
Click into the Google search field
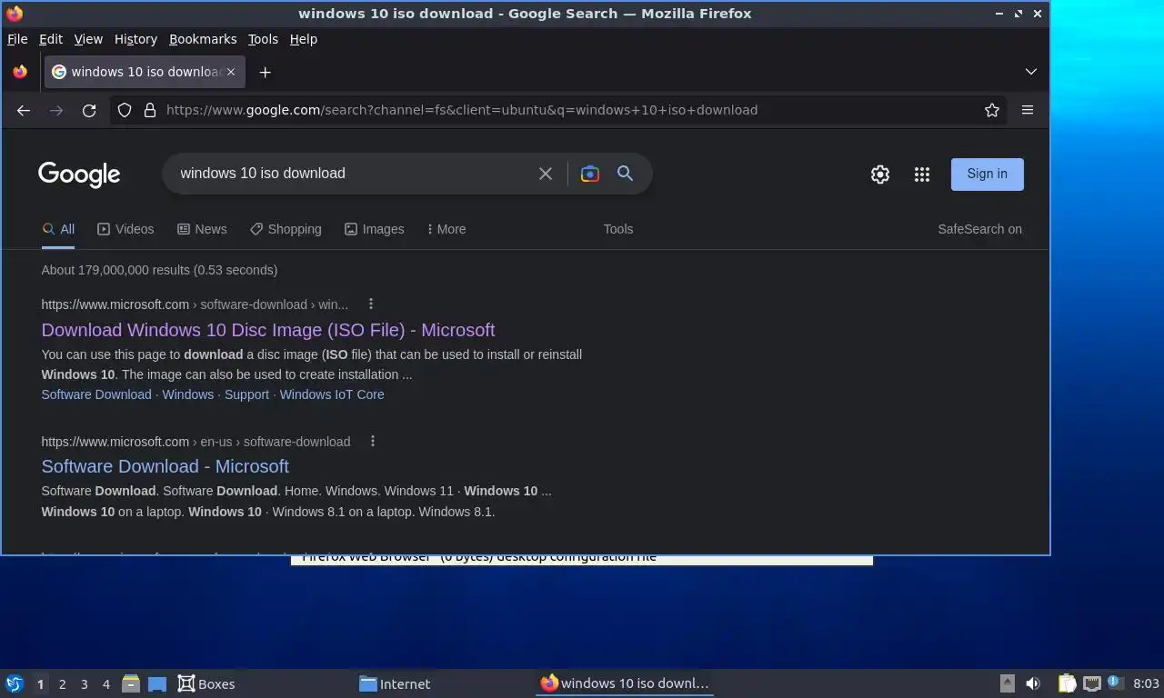pos(355,174)
